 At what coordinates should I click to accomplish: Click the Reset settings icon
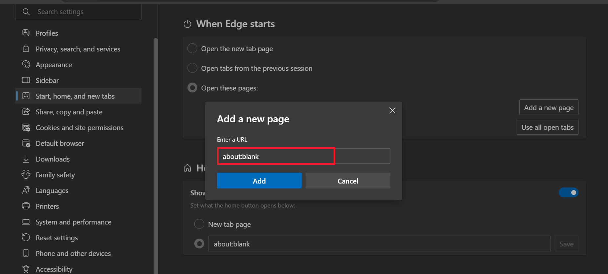26,237
